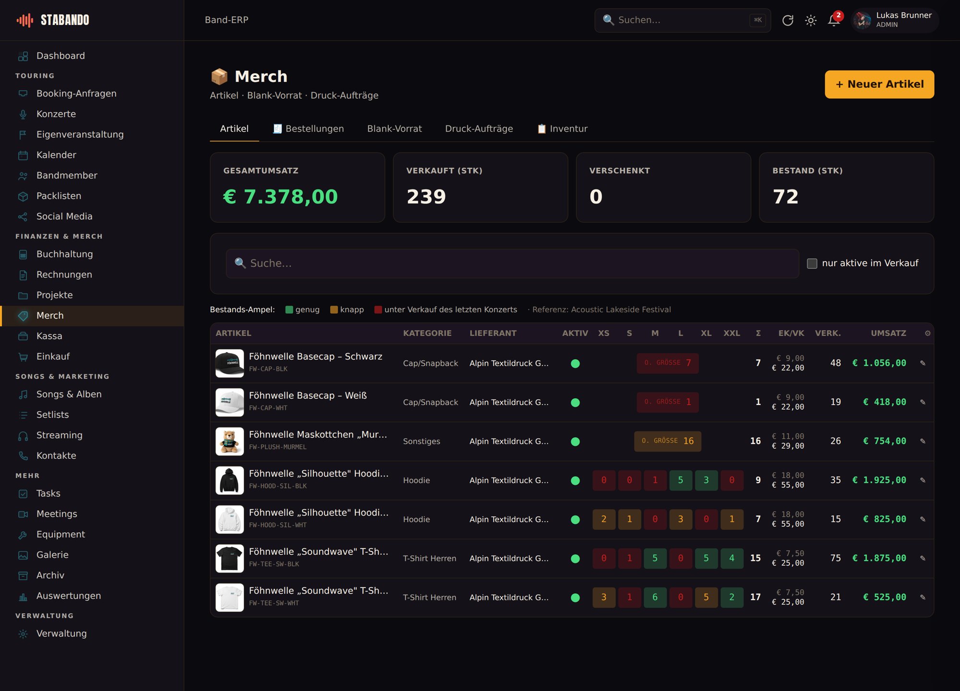
Task: Click 'O. GRÖSSE 16' stock badge
Action: [668, 441]
